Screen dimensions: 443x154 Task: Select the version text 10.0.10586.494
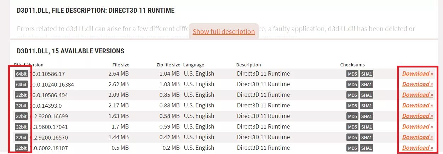click(x=48, y=95)
